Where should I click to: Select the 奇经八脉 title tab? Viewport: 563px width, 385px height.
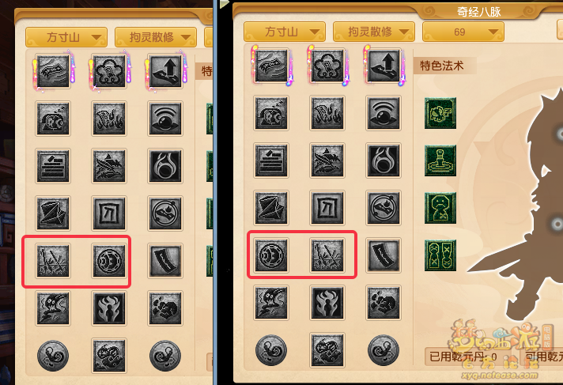(x=478, y=12)
